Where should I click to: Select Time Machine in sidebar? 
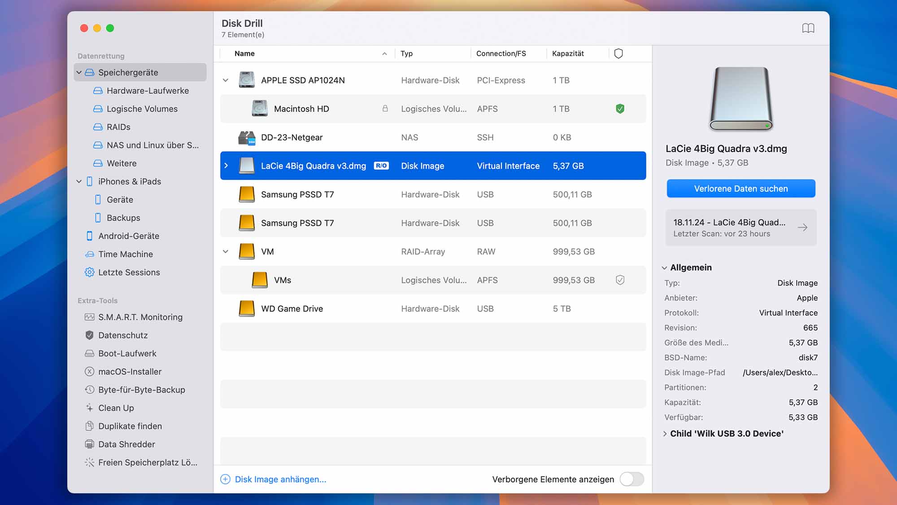pyautogui.click(x=125, y=254)
